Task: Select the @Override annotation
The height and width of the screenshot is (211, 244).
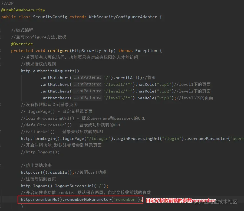Action: pos(22,44)
